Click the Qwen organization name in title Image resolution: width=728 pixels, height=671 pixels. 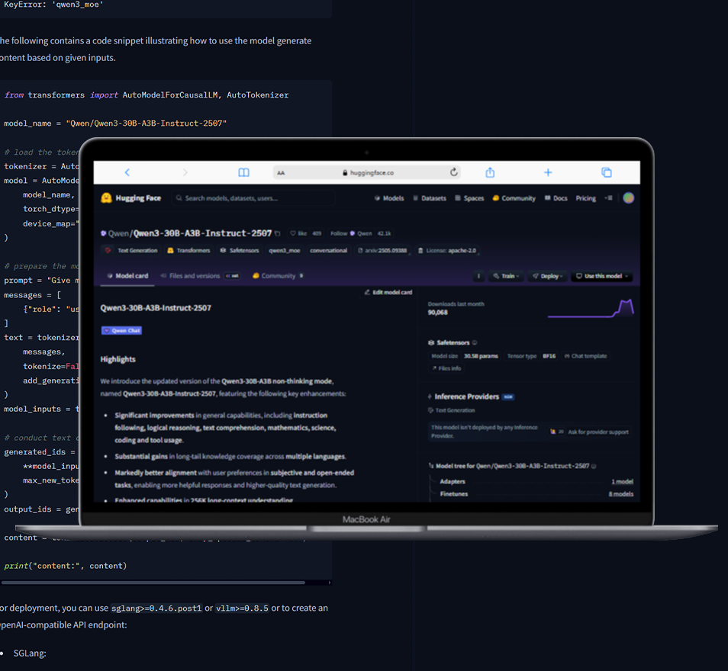tap(118, 233)
